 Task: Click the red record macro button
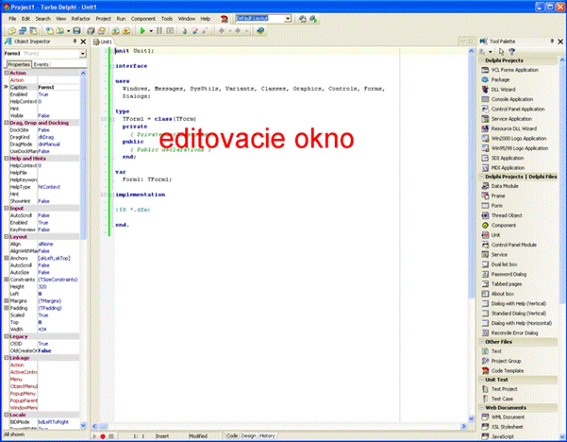pyautogui.click(x=103, y=436)
